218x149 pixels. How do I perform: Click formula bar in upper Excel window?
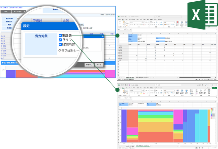pyautogui.click(x=174, y=29)
